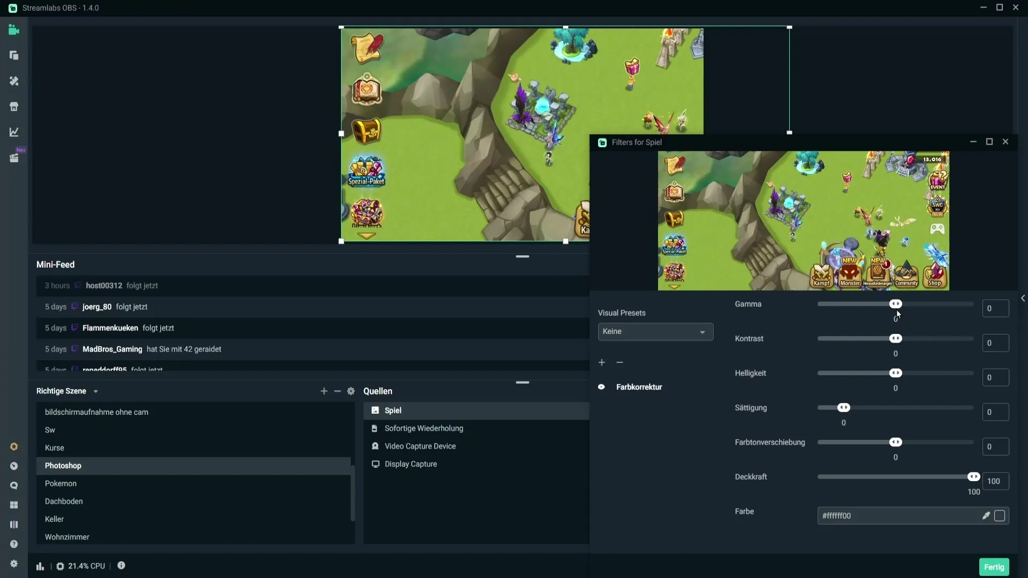This screenshot has width=1028, height=578.
Task: Click the info icon in the status bar
Action: click(x=122, y=566)
